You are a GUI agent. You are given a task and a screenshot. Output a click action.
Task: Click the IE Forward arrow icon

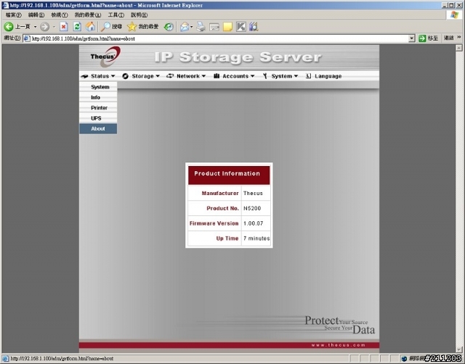(x=44, y=27)
